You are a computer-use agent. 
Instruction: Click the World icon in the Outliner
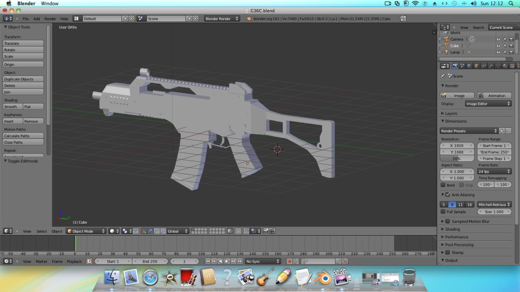(447, 33)
